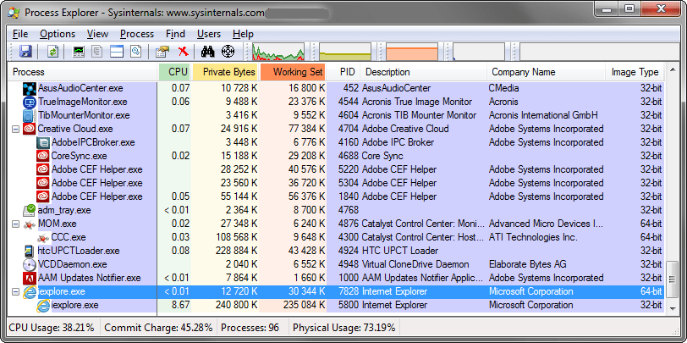This screenshot has width=687, height=343.
Task: Sort by the Working Set column header
Action: point(293,72)
